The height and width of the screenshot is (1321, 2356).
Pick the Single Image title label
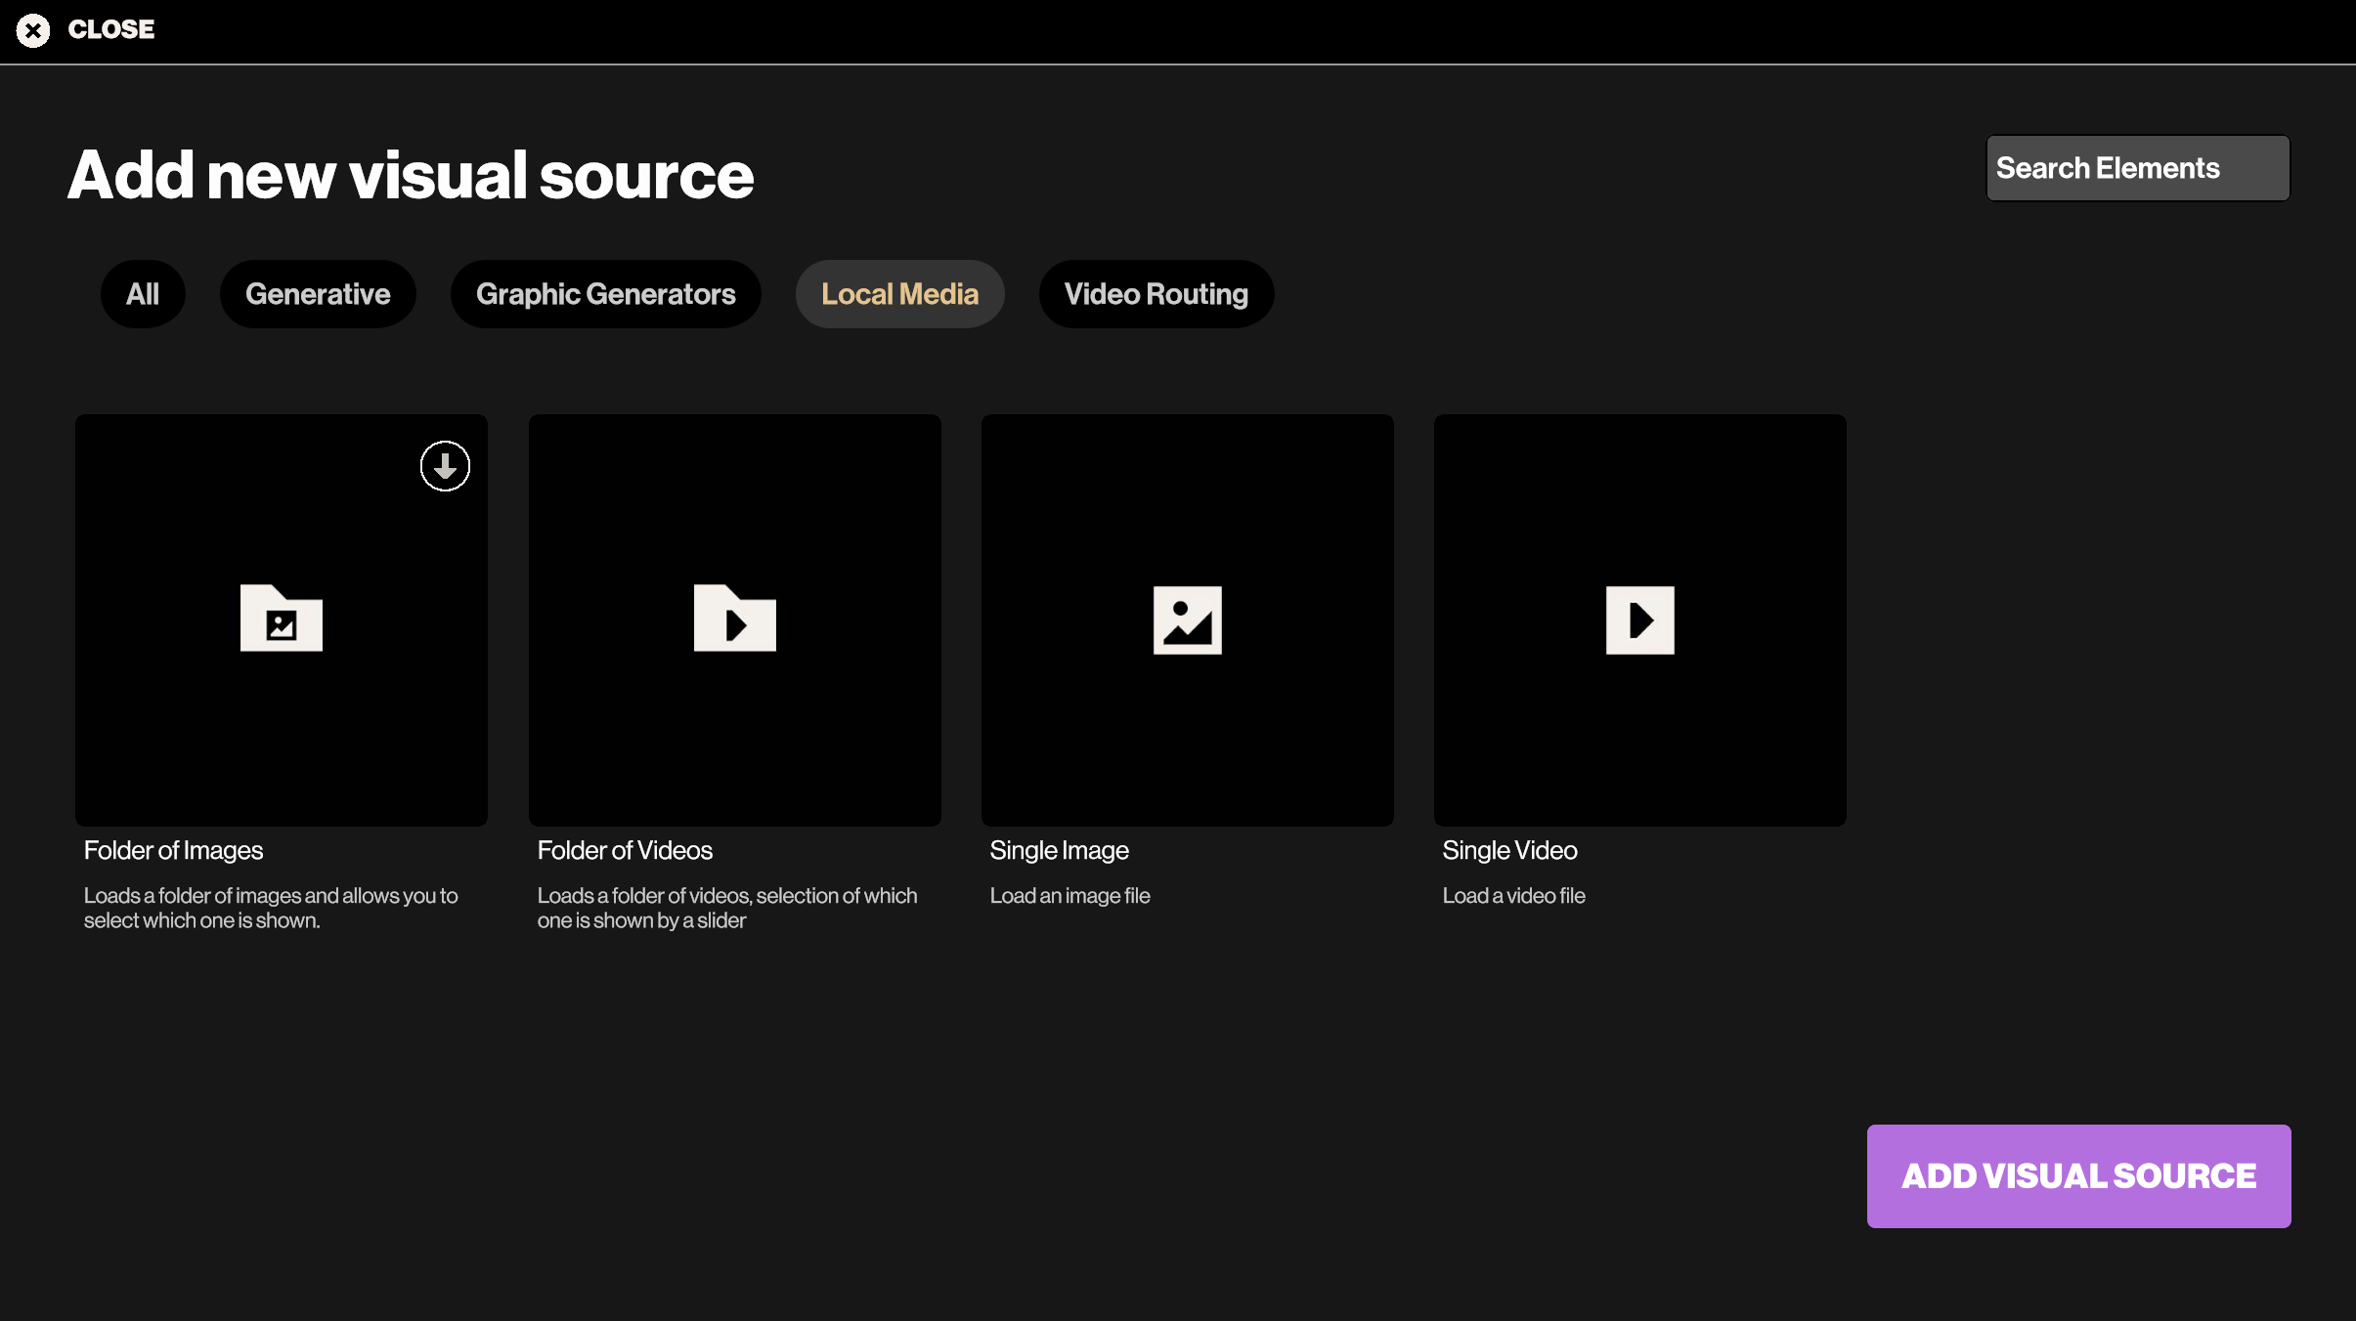(x=1059, y=850)
